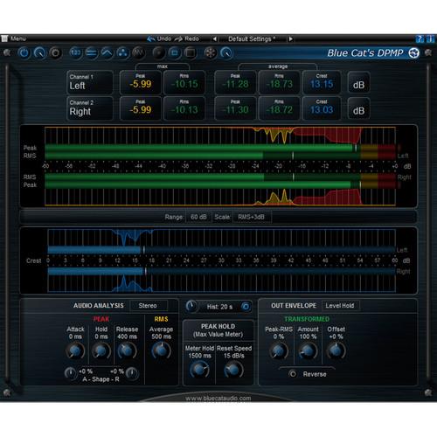The width and height of the screenshot is (437, 437).
Task: Go to next preset using right arrow
Action: click(290, 38)
